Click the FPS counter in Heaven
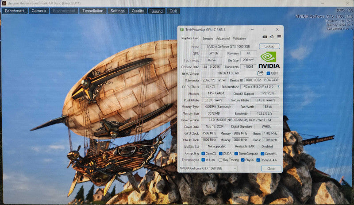Viewport: 354px width, 205px height. pos(344,10)
